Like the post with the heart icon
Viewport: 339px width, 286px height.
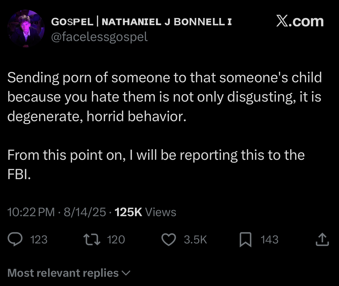click(169, 240)
